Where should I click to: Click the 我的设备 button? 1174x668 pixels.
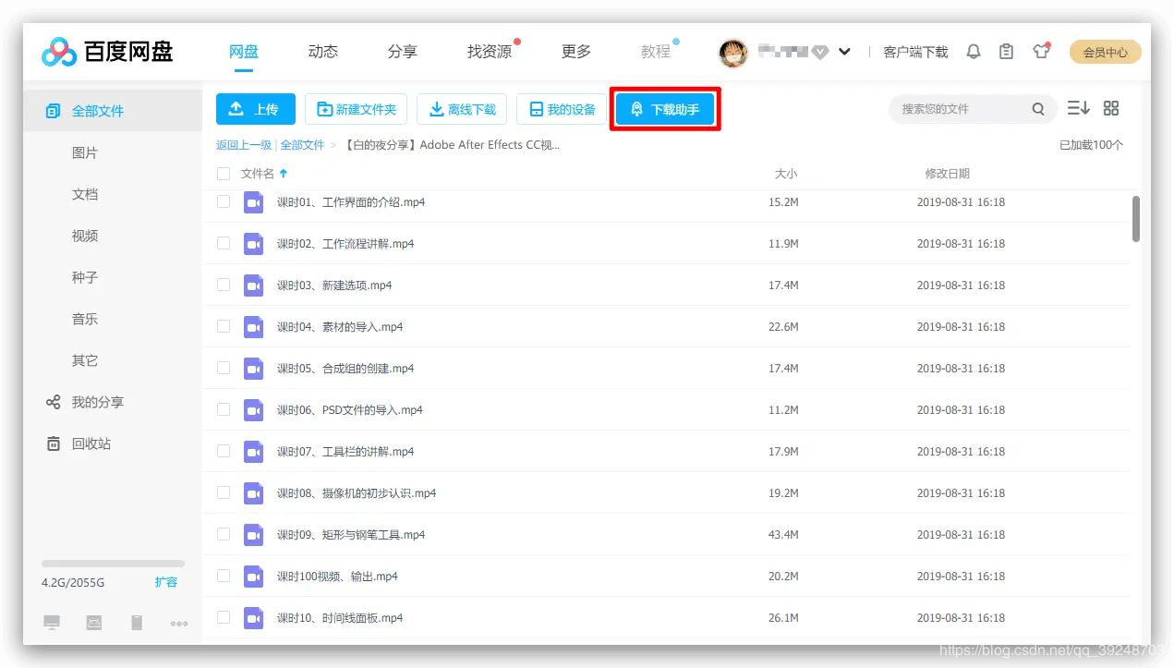(x=562, y=109)
